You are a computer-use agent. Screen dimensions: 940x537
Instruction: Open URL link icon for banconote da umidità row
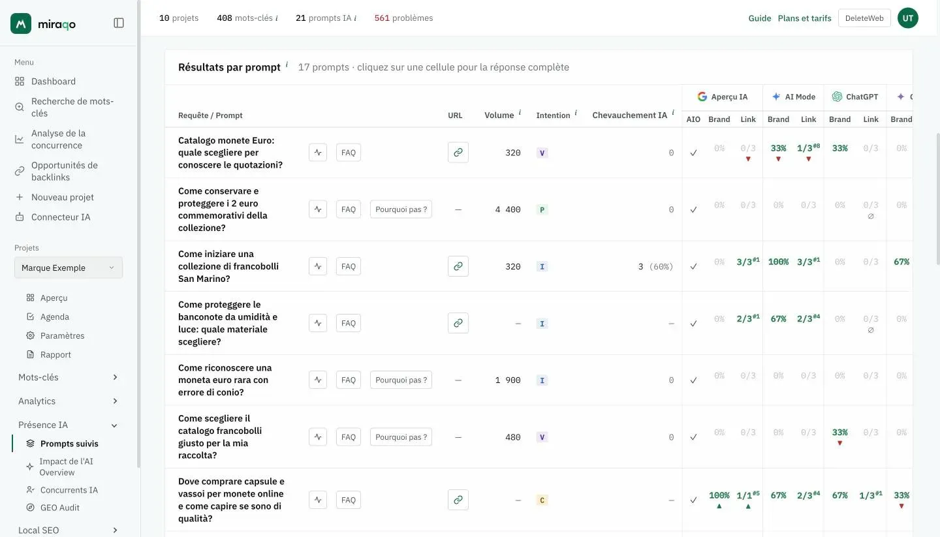point(458,323)
